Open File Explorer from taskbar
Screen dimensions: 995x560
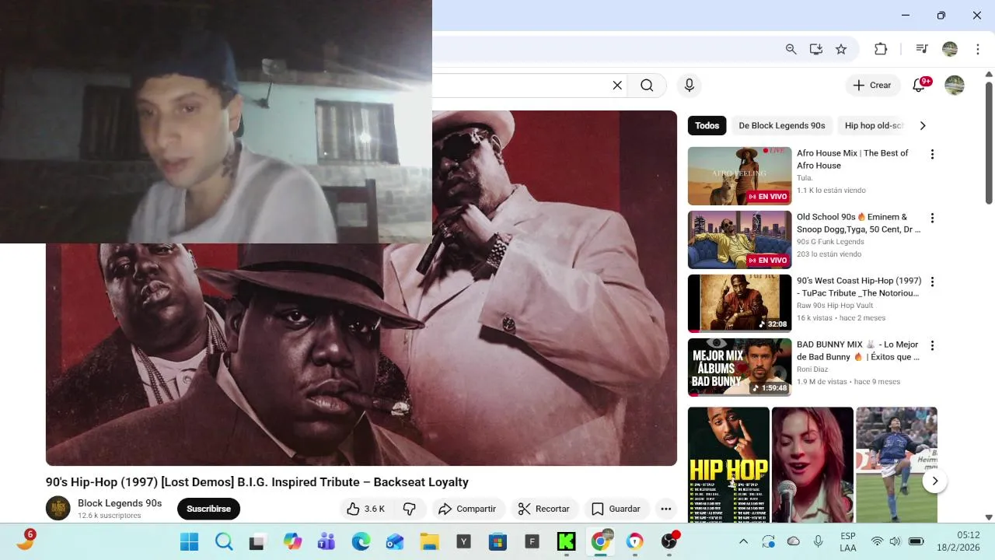[429, 542]
